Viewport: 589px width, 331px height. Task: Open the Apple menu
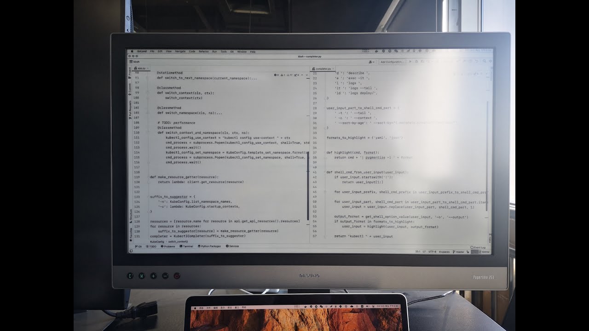point(133,51)
